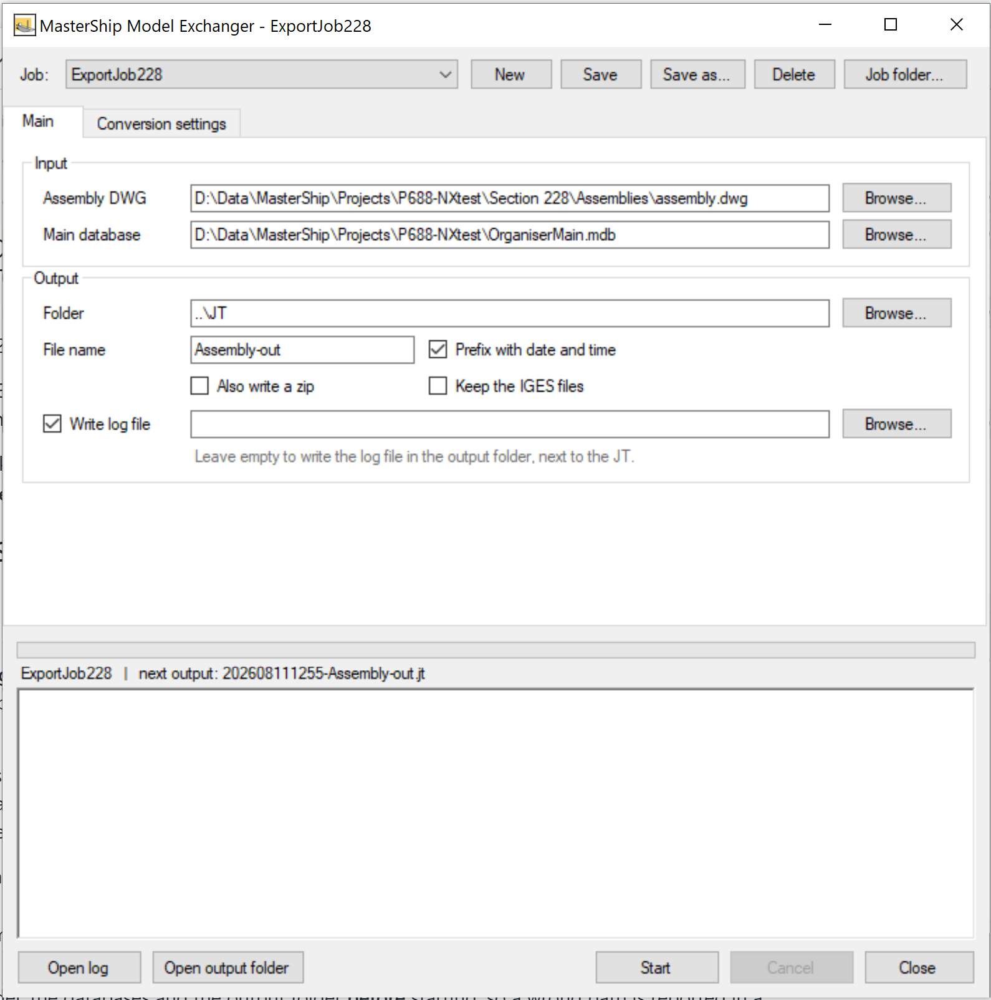991x1000 pixels.
Task: Click the Save as... button
Action: (x=697, y=75)
